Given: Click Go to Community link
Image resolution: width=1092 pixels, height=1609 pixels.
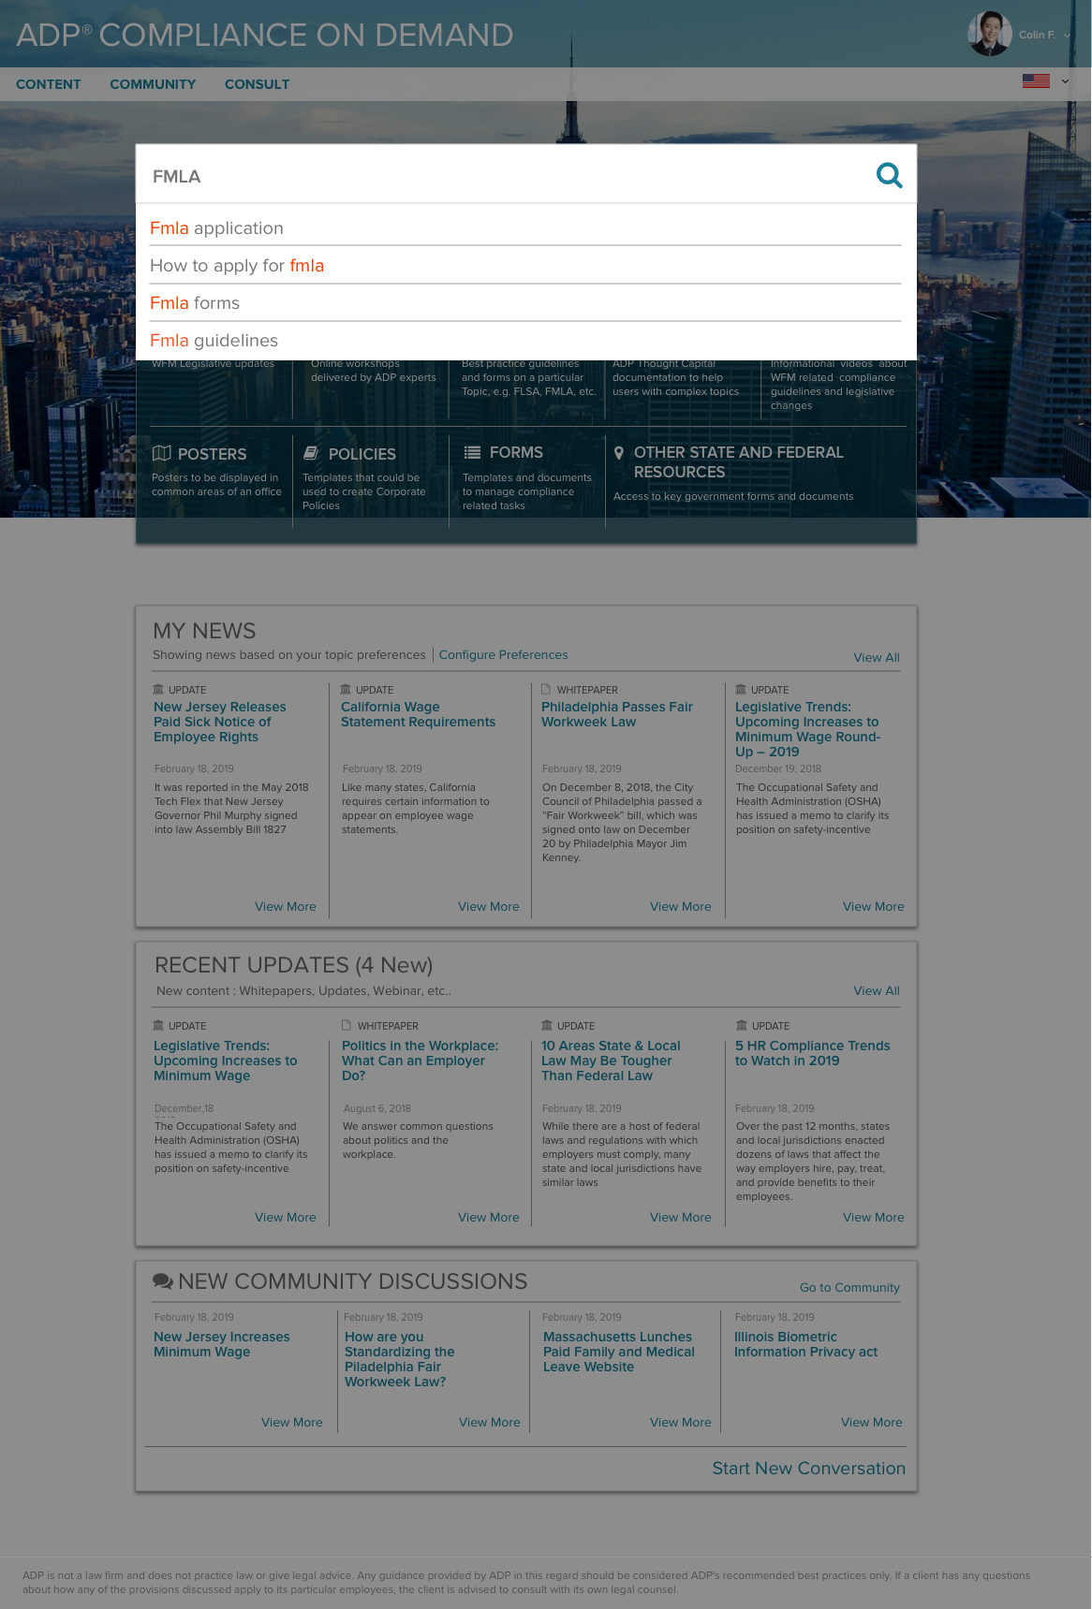Looking at the screenshot, I should [849, 1288].
